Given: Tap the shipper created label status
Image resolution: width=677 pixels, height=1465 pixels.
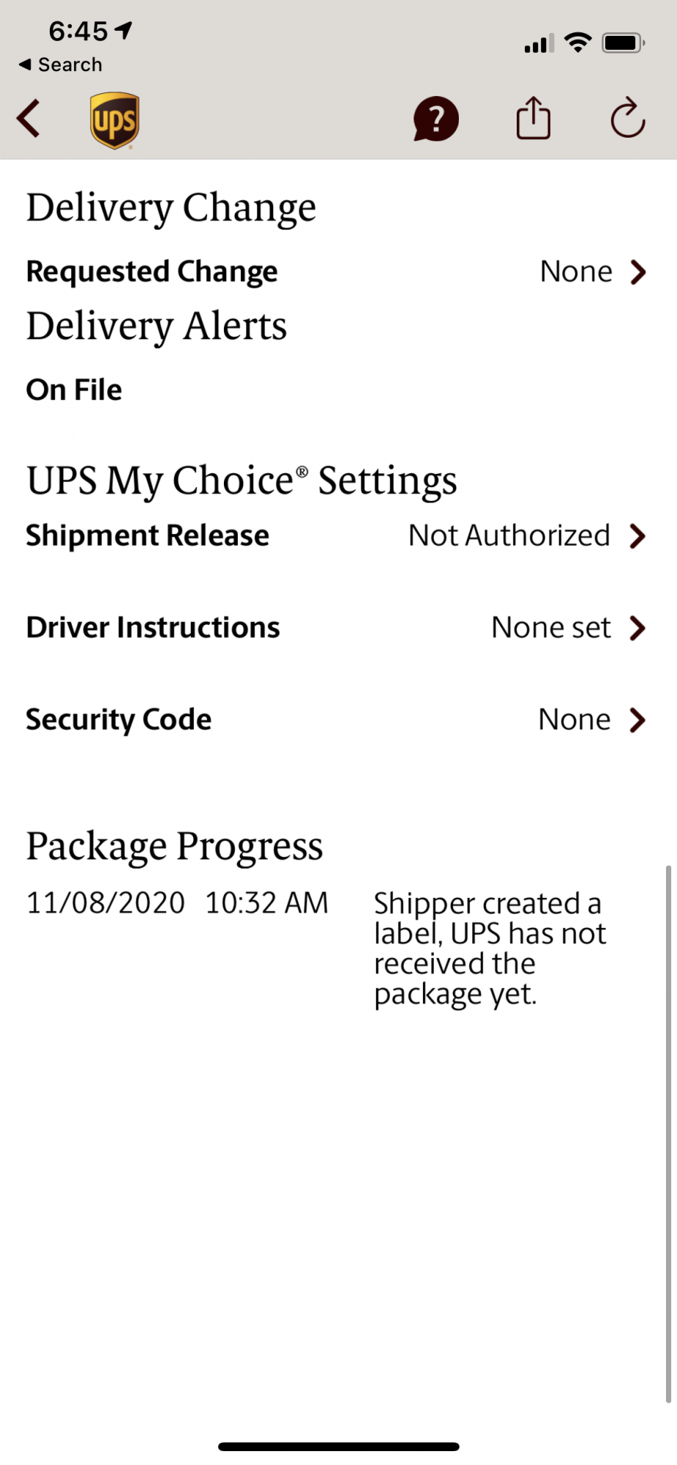Looking at the screenshot, I should click(x=490, y=949).
